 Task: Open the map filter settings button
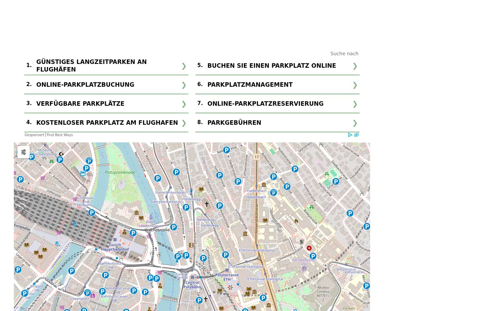coord(24,152)
